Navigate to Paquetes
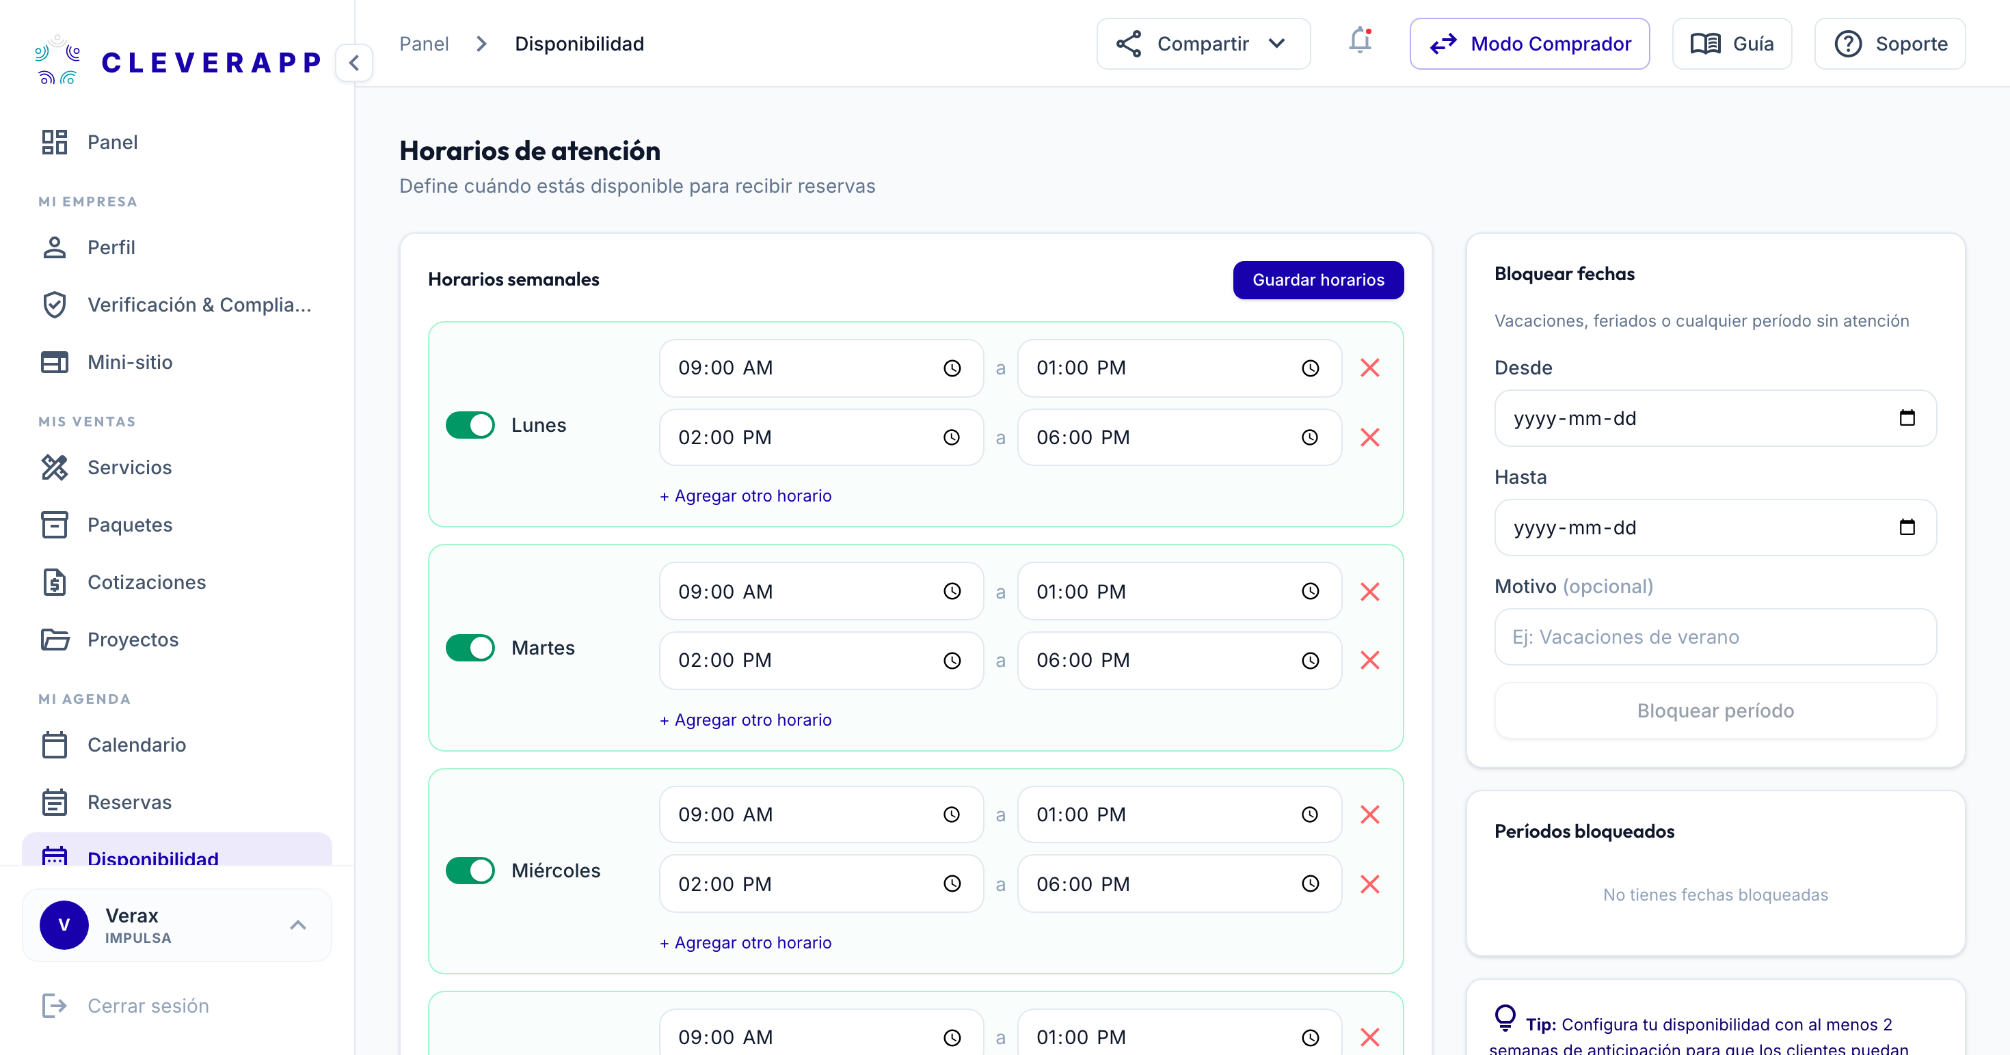2010x1055 pixels. [x=177, y=525]
